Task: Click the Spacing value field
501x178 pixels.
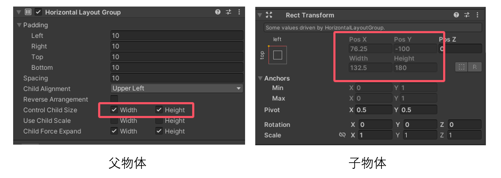Action: pos(177,78)
